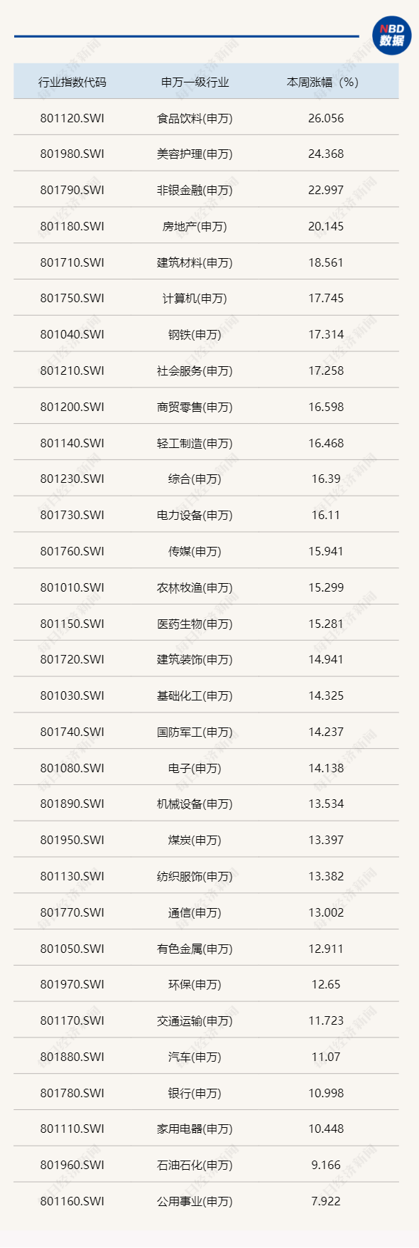The image size is (419, 1248).
Task: Select index code 801120.SWI
Action: [72, 118]
